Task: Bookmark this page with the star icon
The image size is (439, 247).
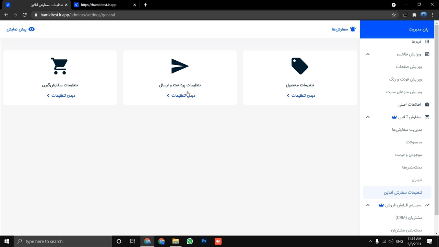Action: tap(394, 15)
